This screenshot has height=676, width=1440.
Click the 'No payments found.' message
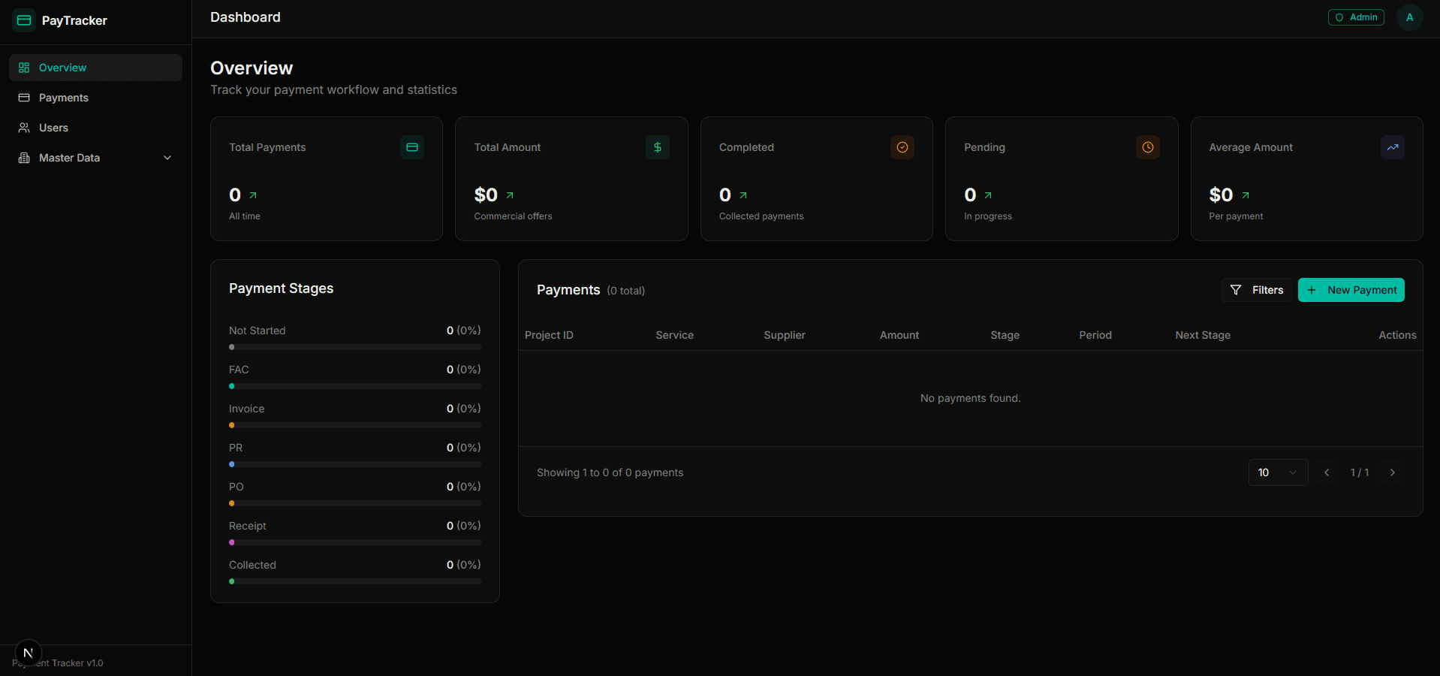click(971, 398)
